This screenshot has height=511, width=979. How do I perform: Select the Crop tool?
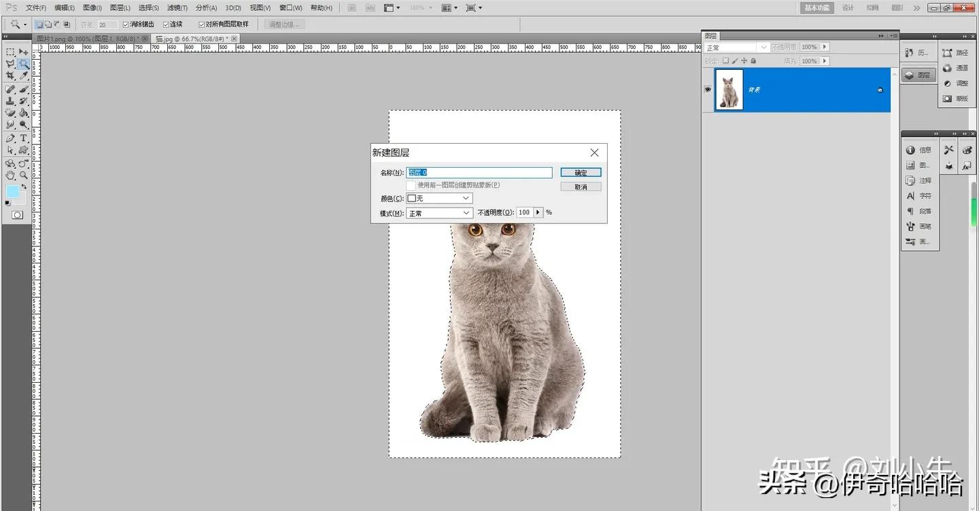(9, 75)
